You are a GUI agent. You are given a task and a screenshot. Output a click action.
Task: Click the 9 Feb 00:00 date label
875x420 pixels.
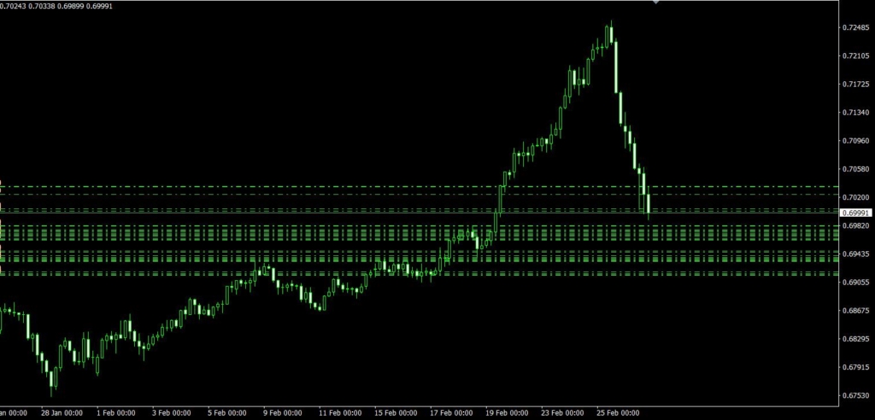282,413
